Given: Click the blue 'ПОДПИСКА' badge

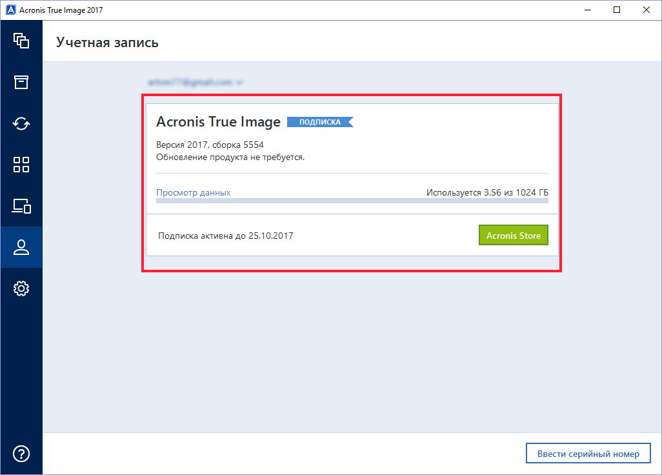Looking at the screenshot, I should (320, 122).
